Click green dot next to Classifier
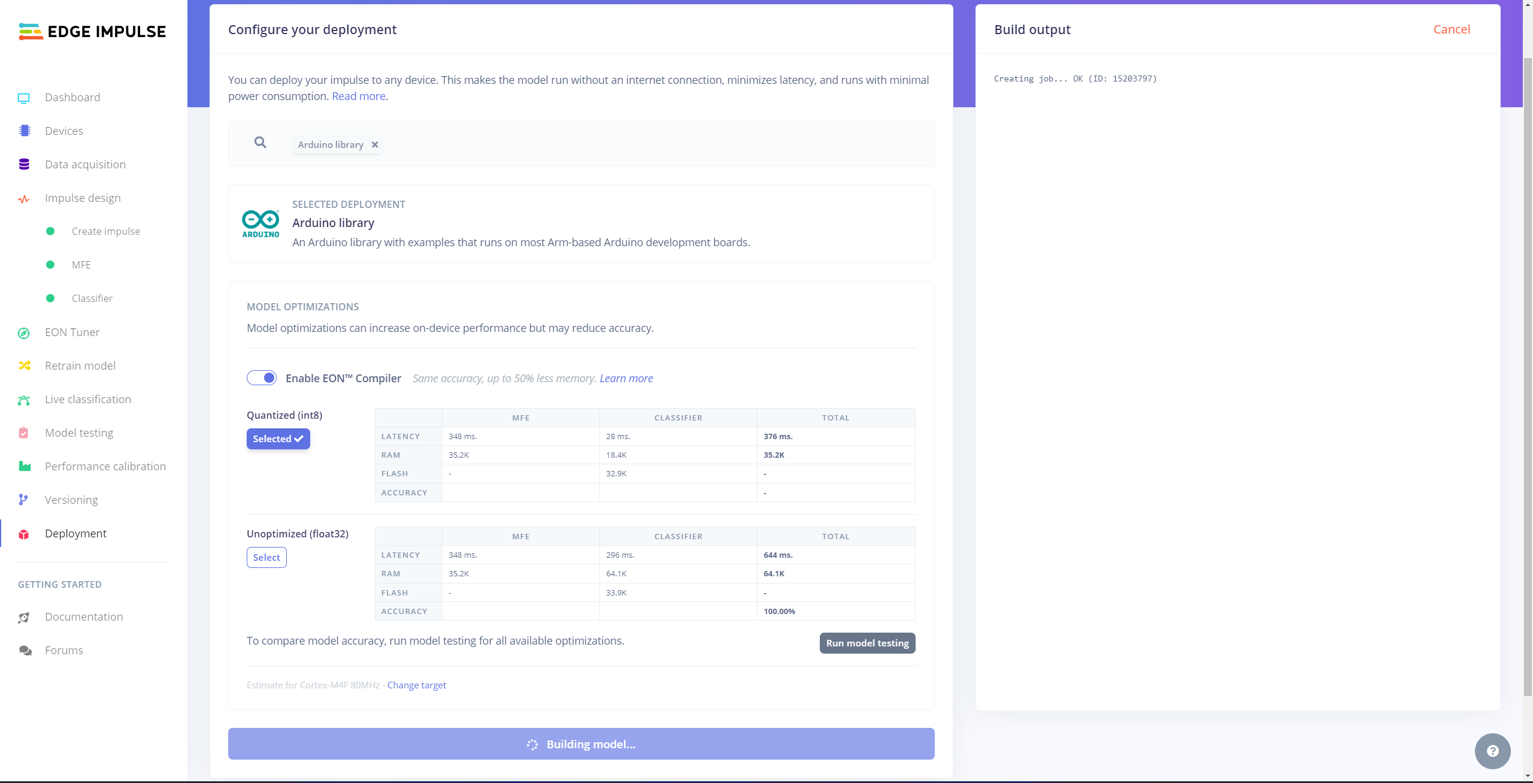 pos(50,298)
